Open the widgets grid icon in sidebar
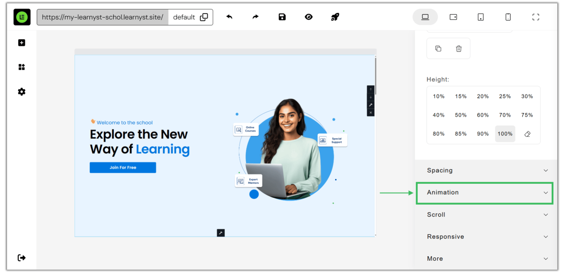The height and width of the screenshot is (273, 564). point(22,67)
